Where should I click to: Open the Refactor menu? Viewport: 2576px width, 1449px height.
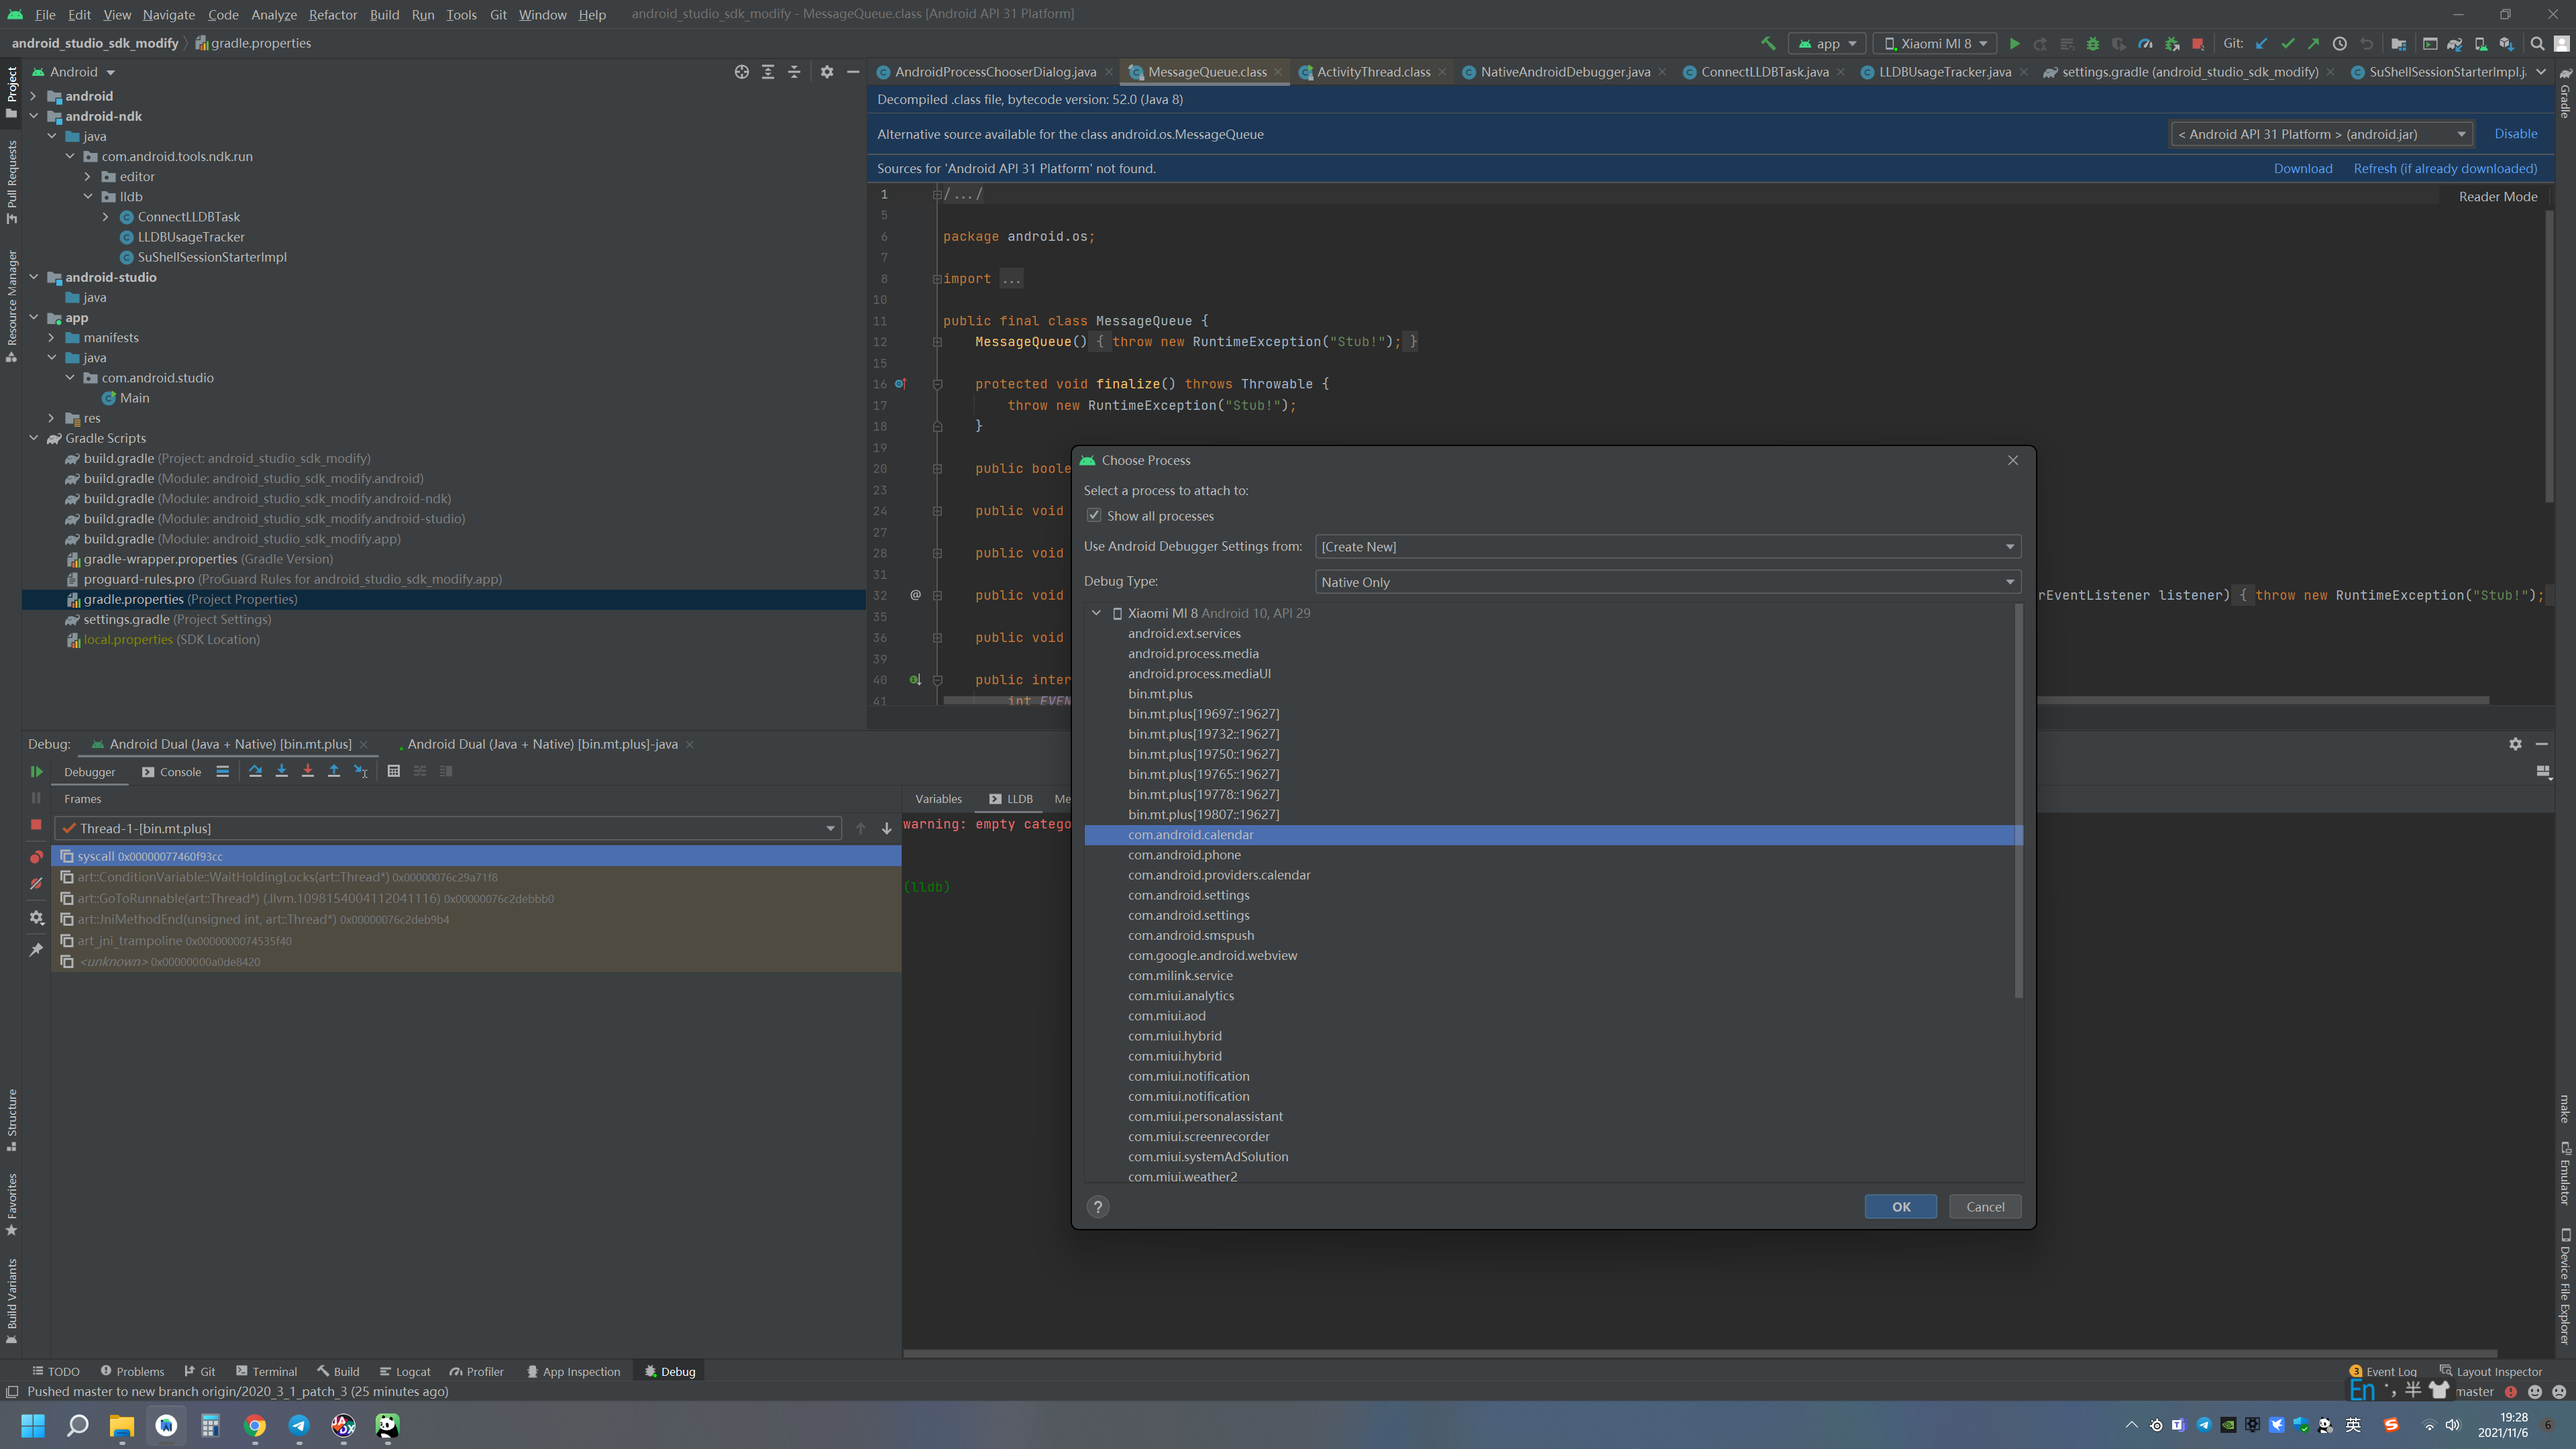(332, 14)
